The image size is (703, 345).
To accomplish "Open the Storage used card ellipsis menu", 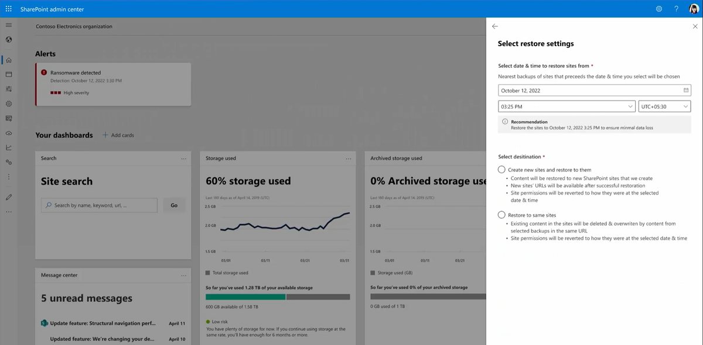I will tap(348, 158).
